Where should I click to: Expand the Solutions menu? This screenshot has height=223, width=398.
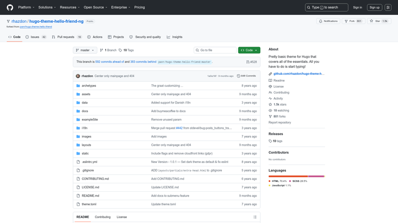[x=47, y=7]
